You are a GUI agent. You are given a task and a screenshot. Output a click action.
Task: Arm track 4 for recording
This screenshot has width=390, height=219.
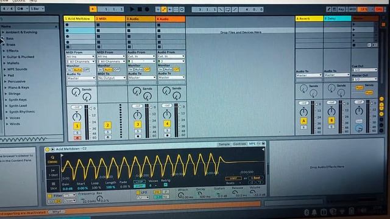point(167,136)
